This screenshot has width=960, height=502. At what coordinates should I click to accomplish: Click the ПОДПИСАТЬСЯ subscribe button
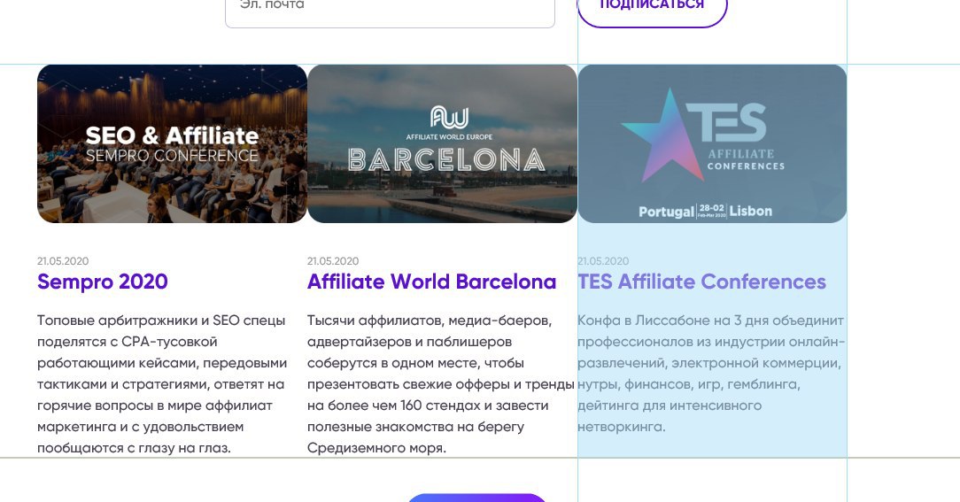point(652,12)
